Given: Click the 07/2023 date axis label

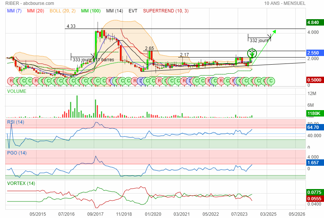Looking at the screenshot, I should click(x=239, y=214).
